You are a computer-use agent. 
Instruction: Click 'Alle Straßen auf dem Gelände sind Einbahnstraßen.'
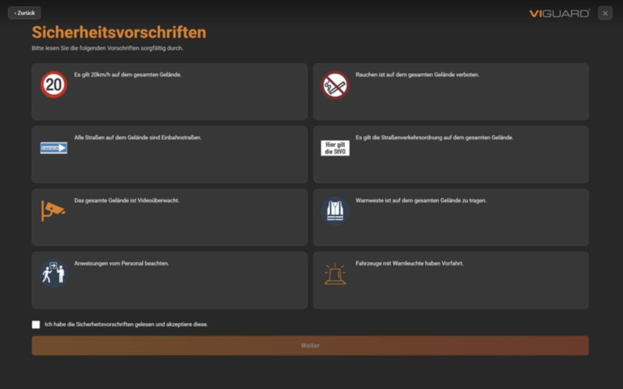tap(137, 137)
